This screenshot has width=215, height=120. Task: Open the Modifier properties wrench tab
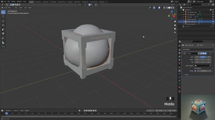pyautogui.click(x=179, y=71)
